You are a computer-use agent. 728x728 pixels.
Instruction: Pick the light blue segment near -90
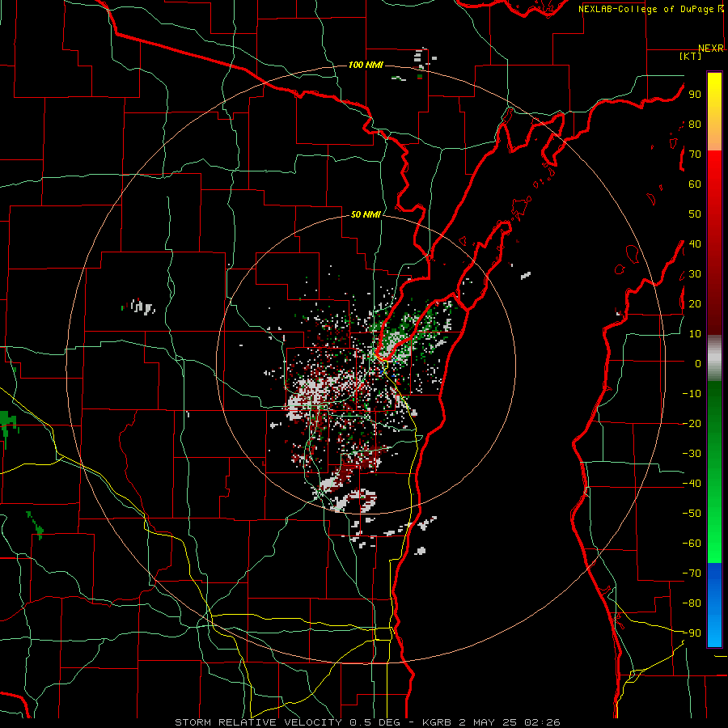click(714, 632)
